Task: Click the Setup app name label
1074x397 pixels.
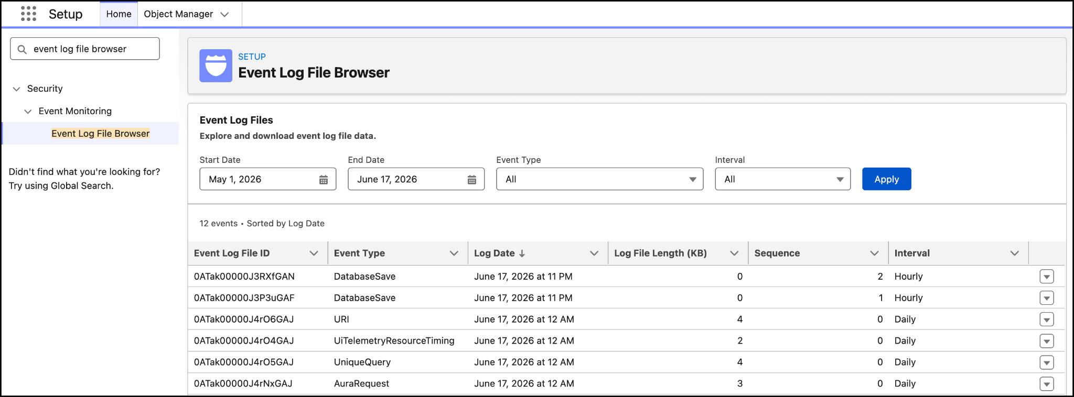Action: click(66, 14)
